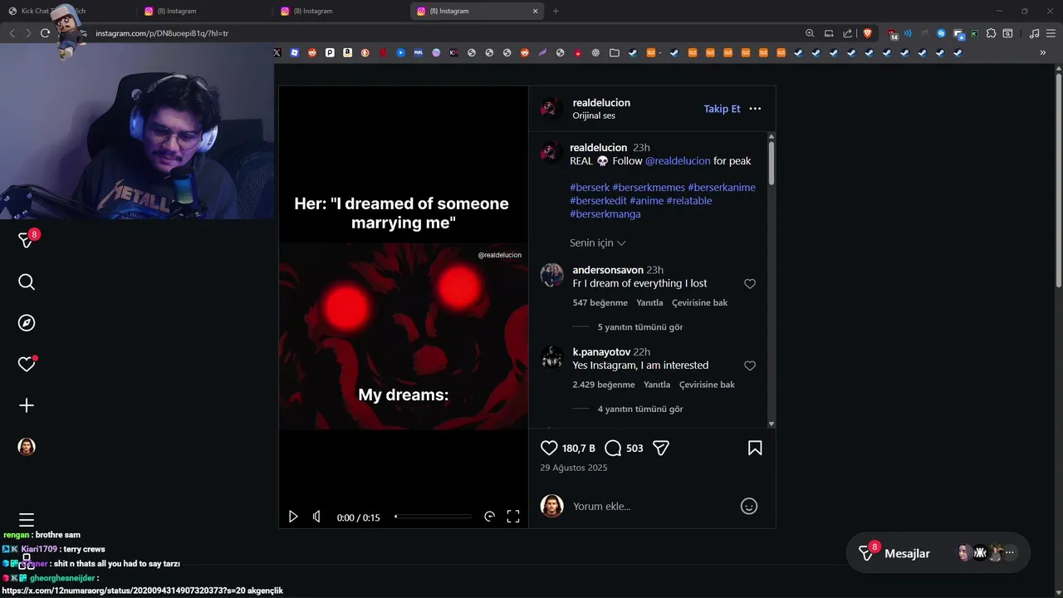
Task: Open the post's three-dot options menu
Action: 755,109
